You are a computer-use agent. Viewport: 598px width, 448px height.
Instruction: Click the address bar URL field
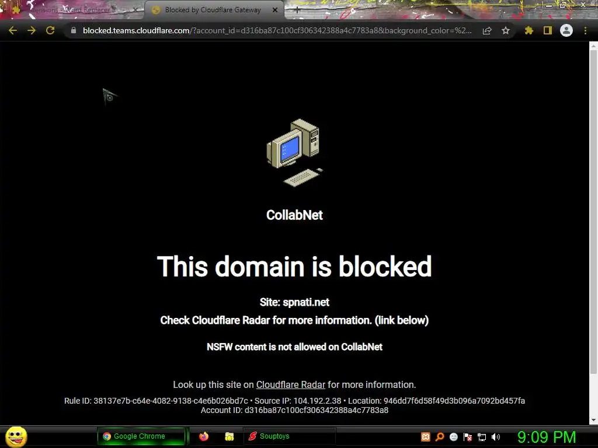pyautogui.click(x=277, y=30)
